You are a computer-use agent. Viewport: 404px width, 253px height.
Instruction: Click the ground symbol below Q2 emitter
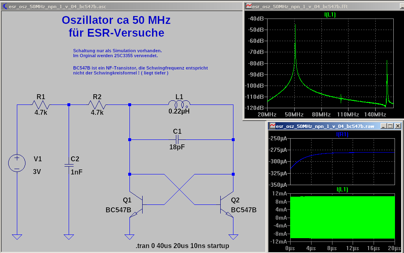pyautogui.click(x=233, y=237)
